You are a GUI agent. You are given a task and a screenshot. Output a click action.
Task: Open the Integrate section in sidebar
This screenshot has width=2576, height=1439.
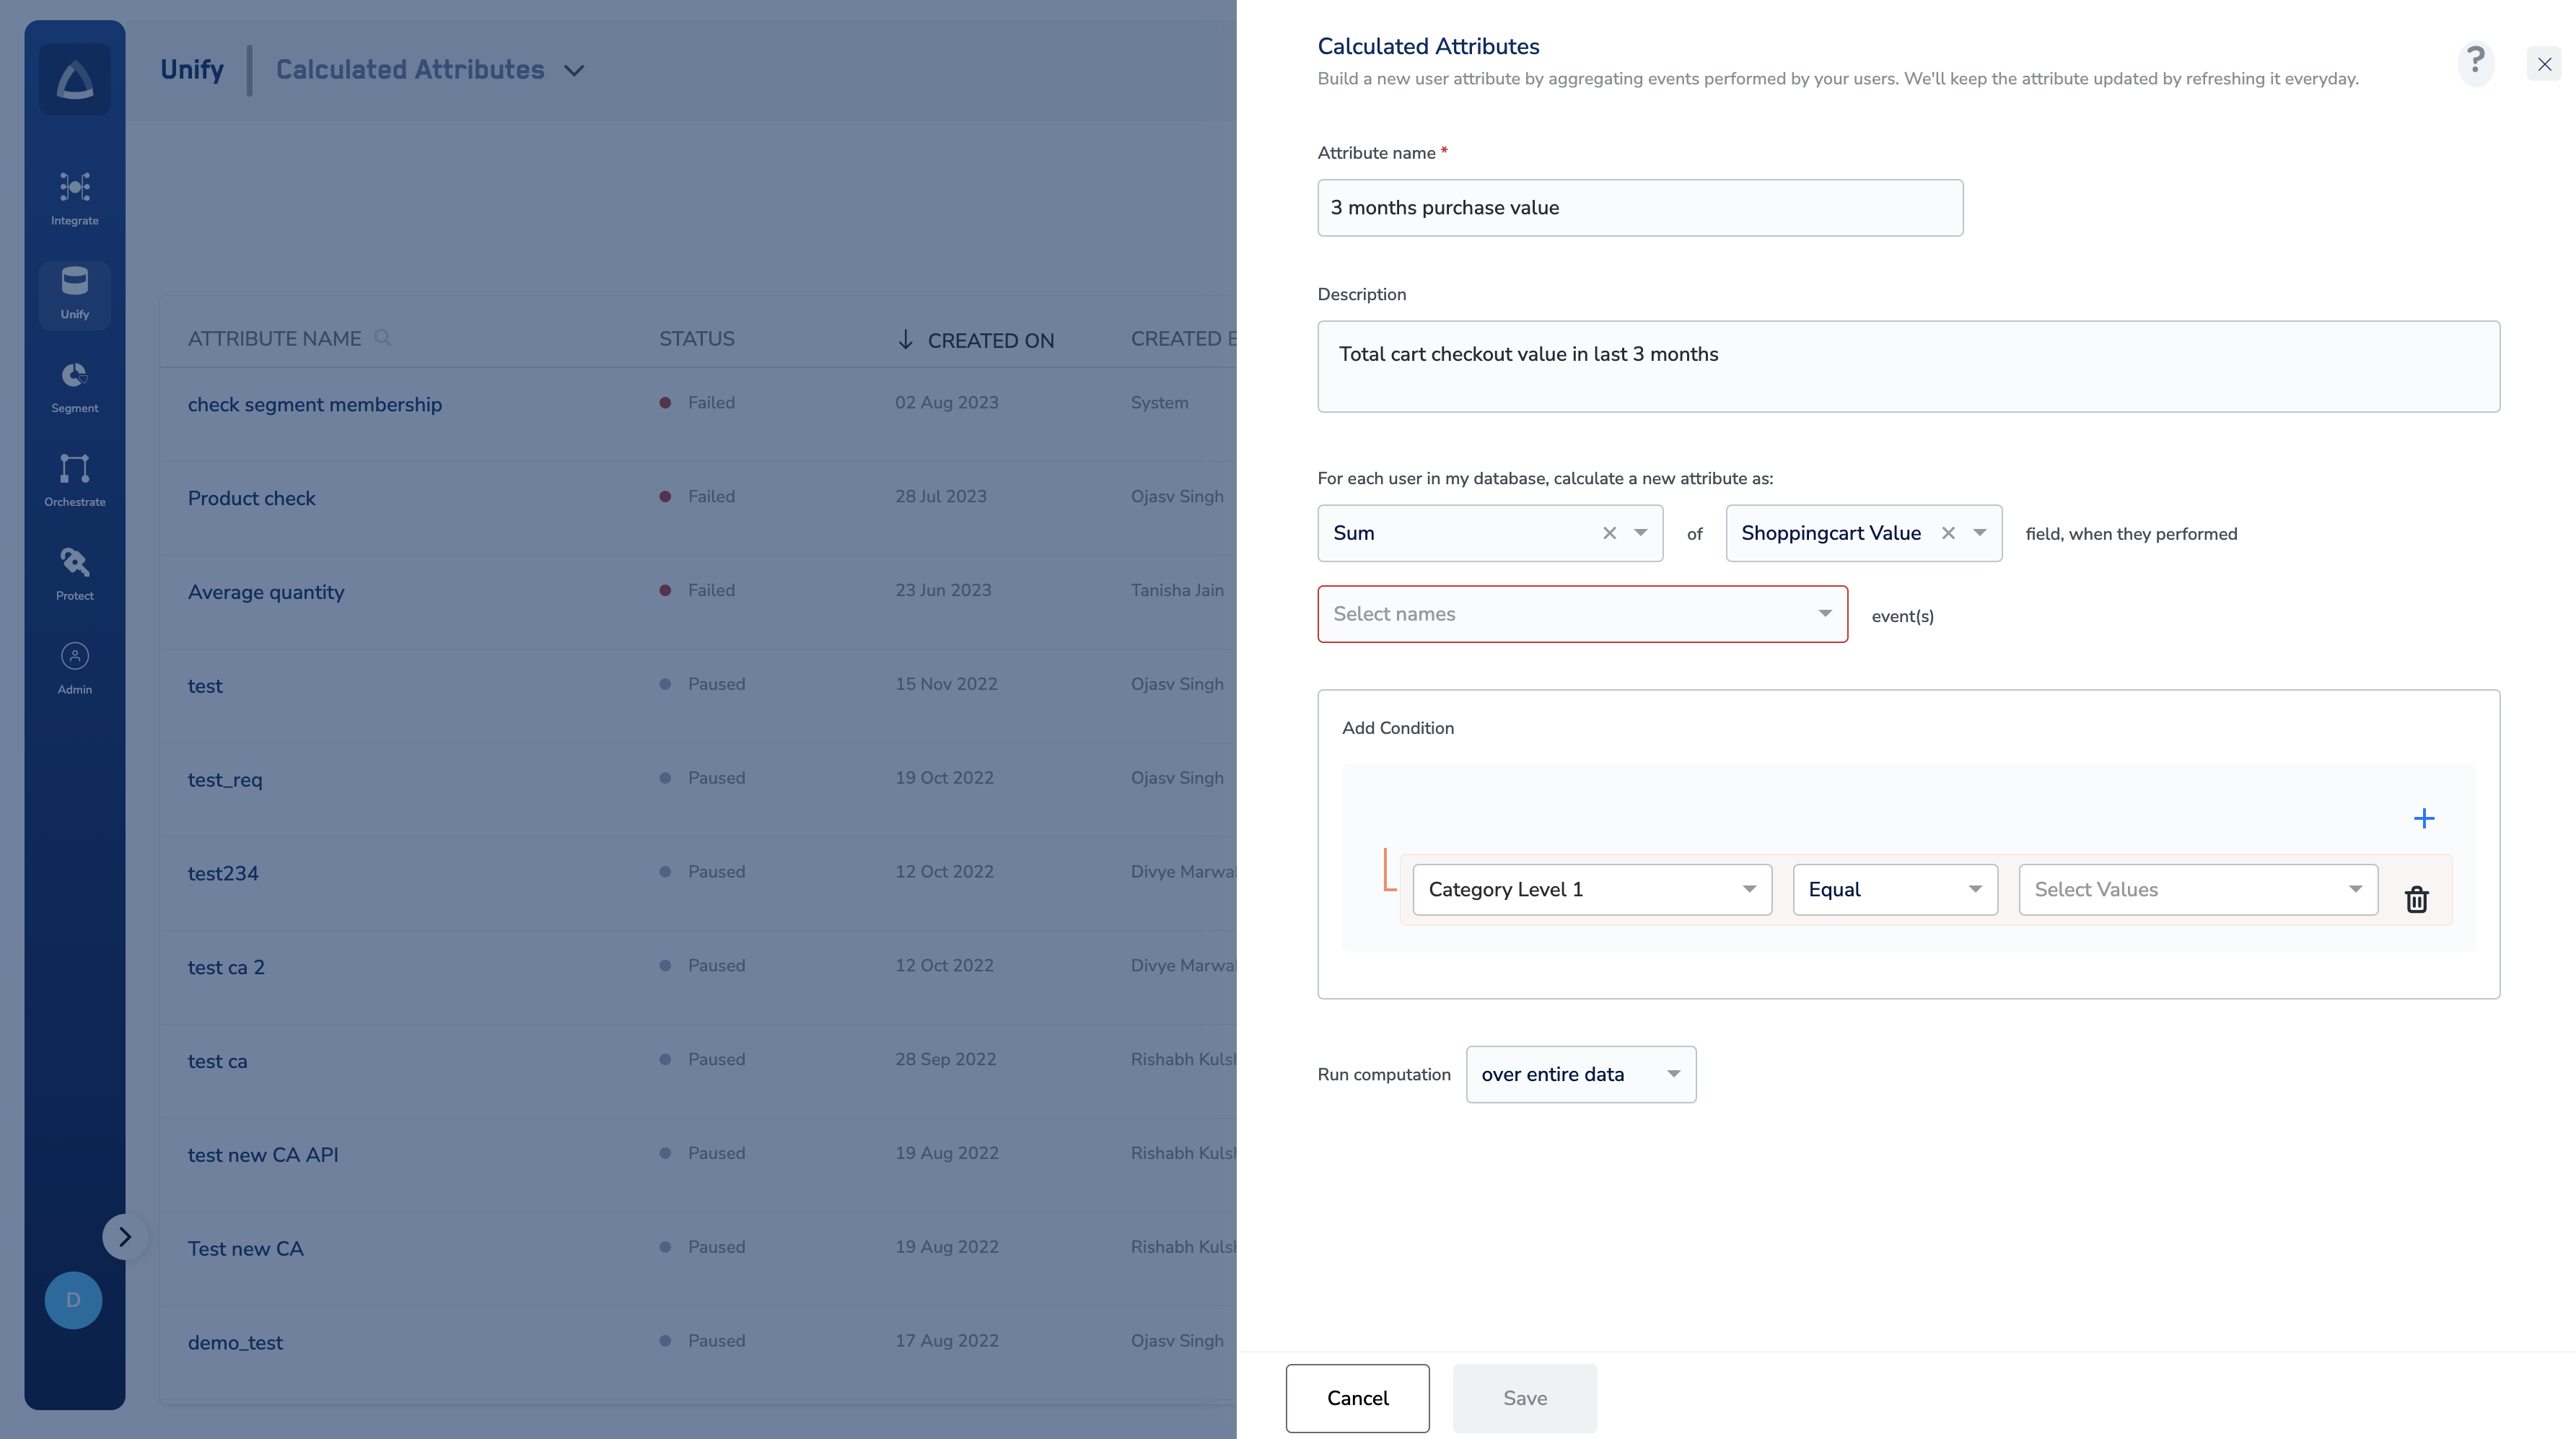(74, 198)
